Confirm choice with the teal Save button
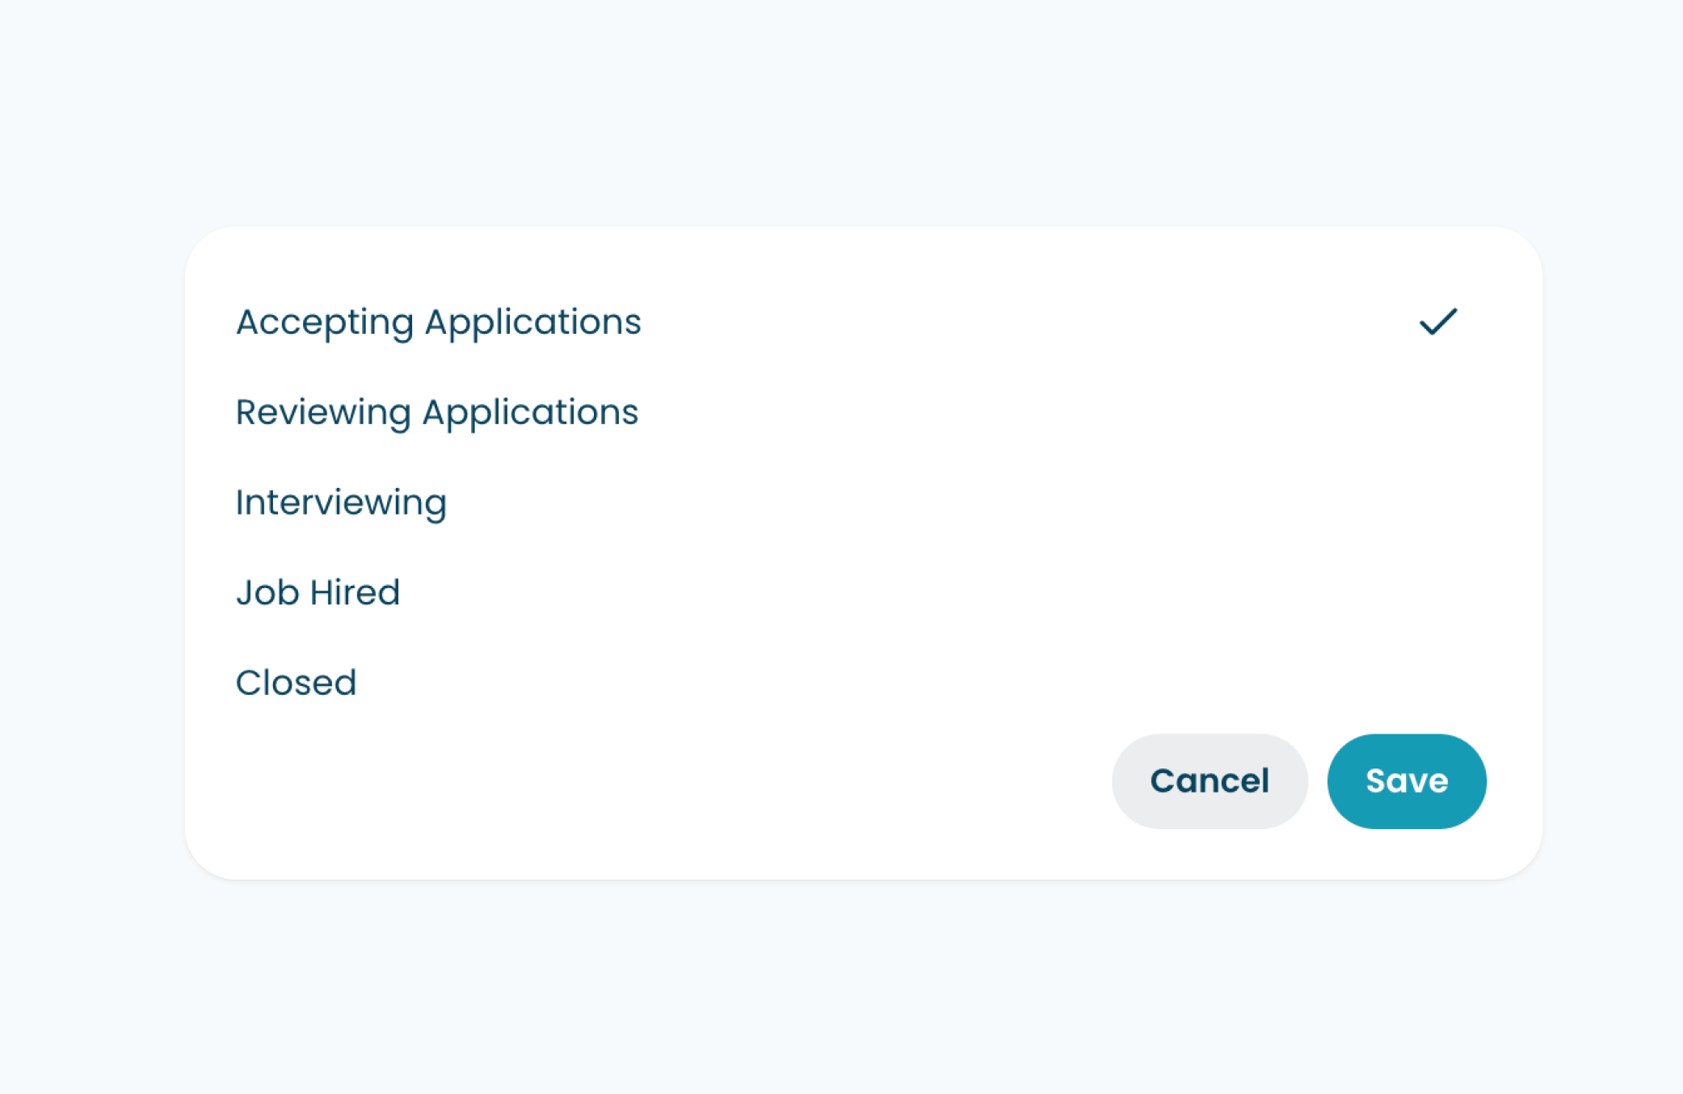Image resolution: width=1683 pixels, height=1094 pixels. 1406,781
